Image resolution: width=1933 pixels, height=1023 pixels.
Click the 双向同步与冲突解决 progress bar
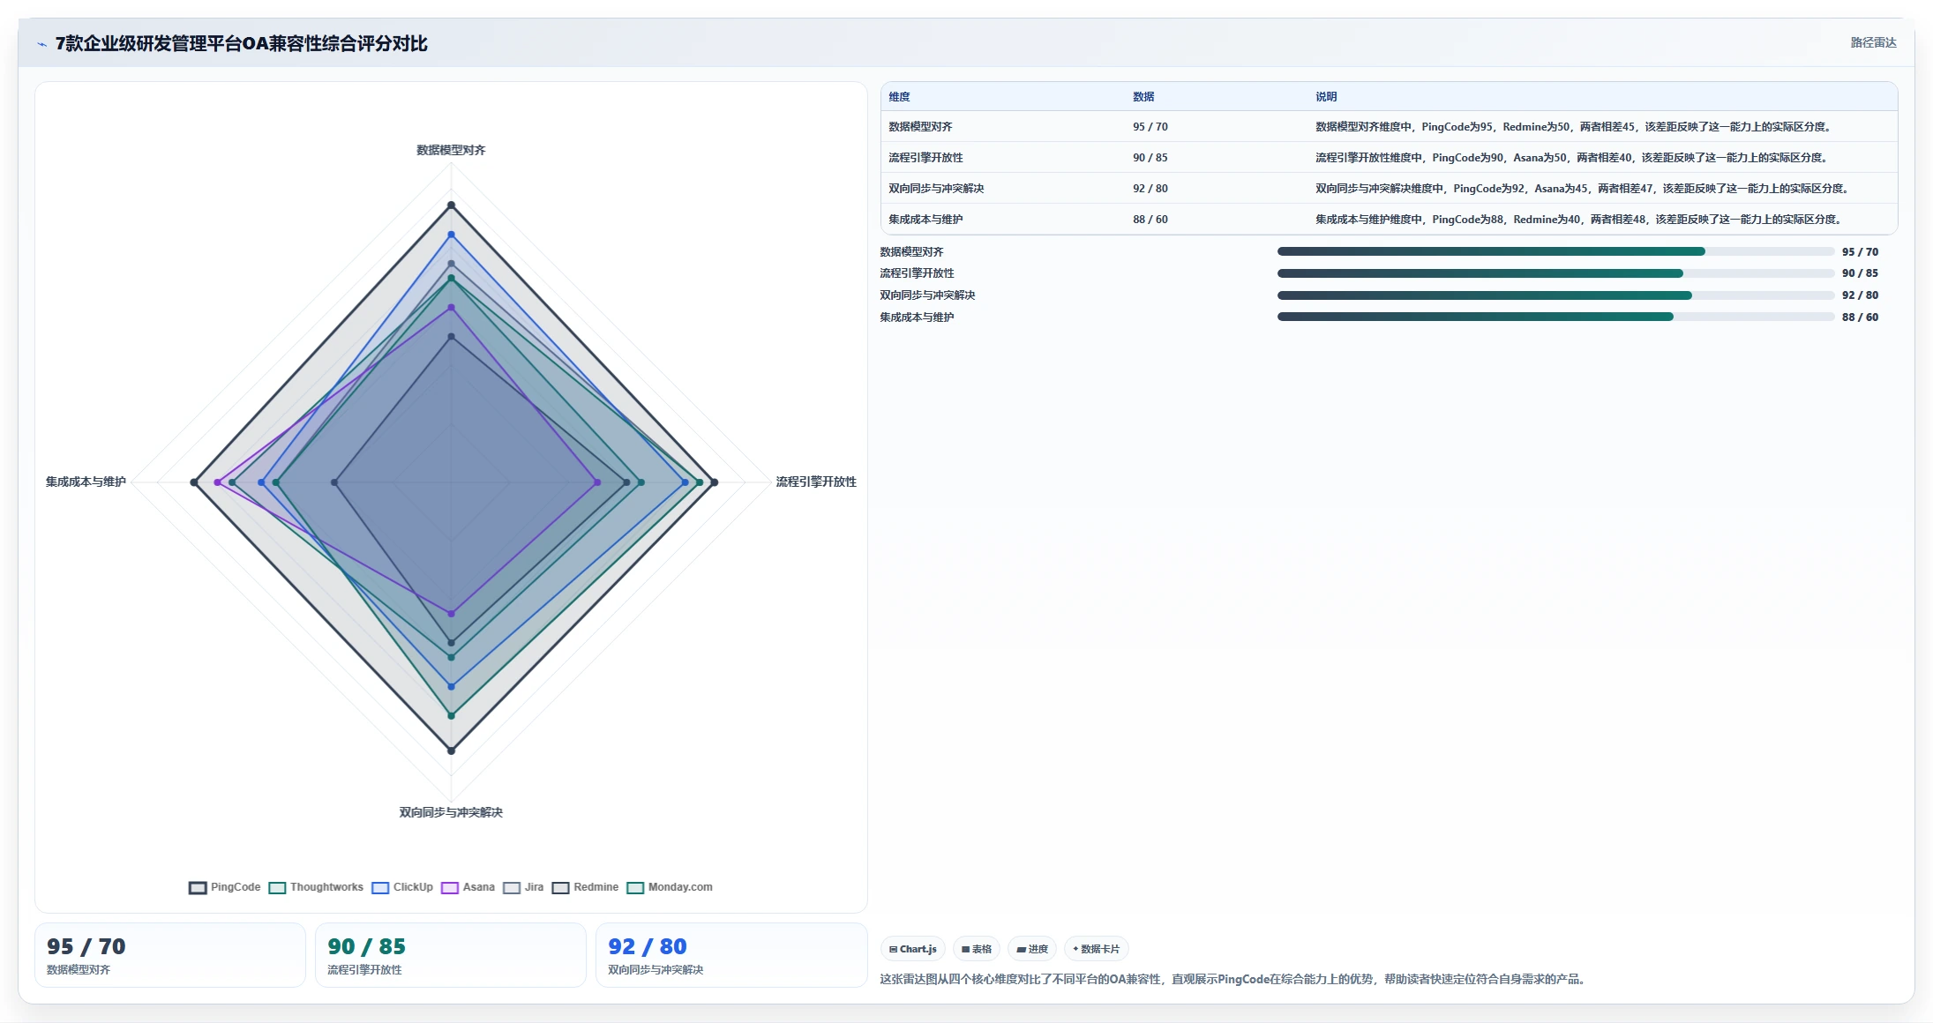(1555, 295)
